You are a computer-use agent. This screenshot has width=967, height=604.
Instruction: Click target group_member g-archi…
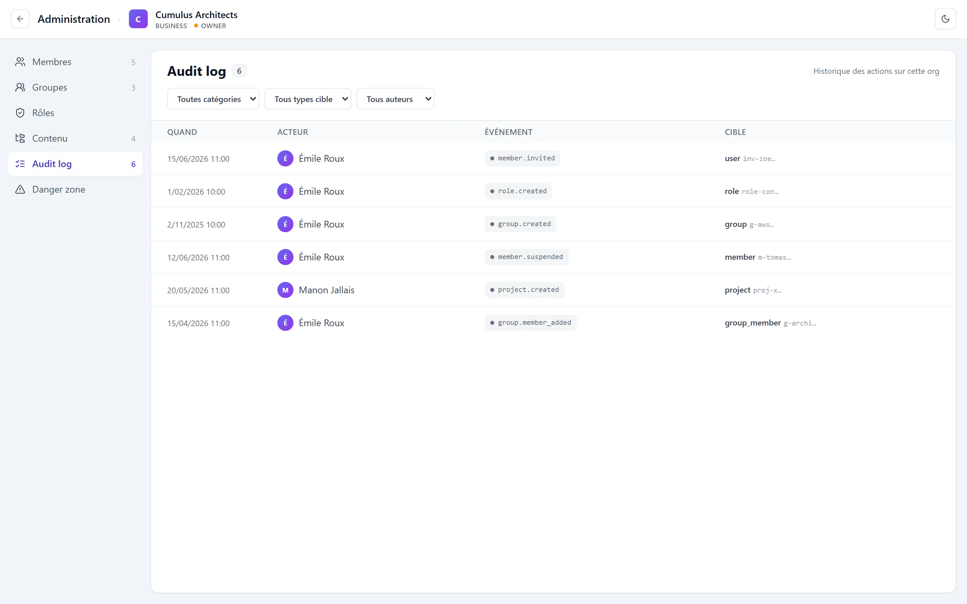770,323
